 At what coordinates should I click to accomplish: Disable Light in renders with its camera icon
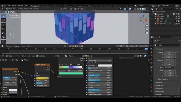point(179,21)
